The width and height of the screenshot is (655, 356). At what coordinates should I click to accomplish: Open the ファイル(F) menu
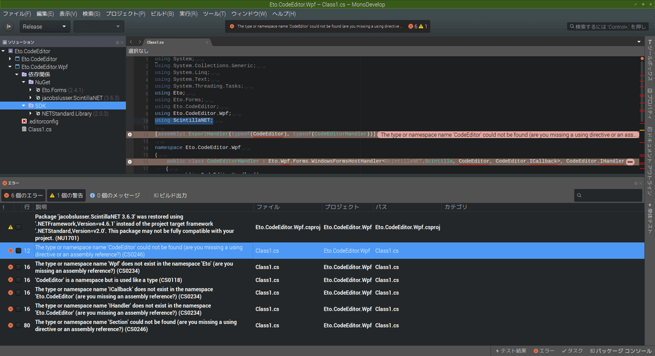click(x=17, y=14)
